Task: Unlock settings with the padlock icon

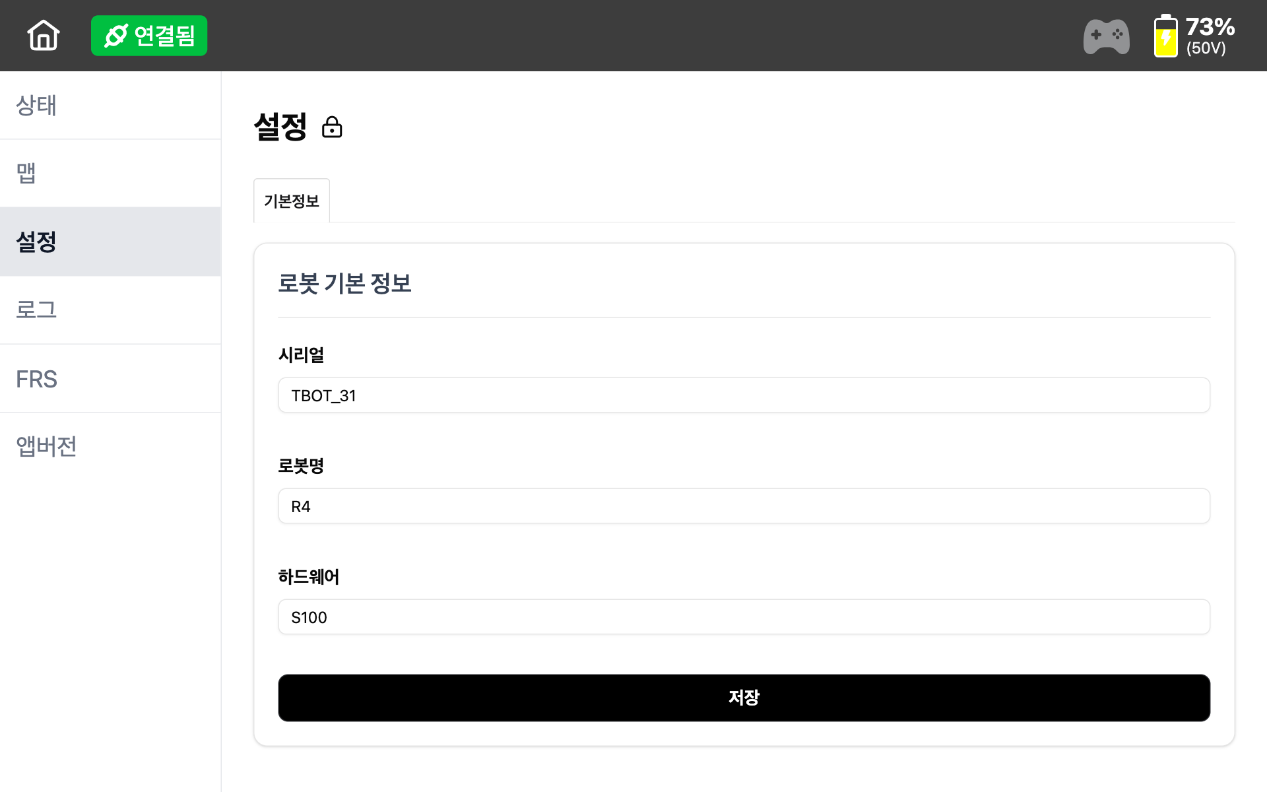Action: point(332,127)
